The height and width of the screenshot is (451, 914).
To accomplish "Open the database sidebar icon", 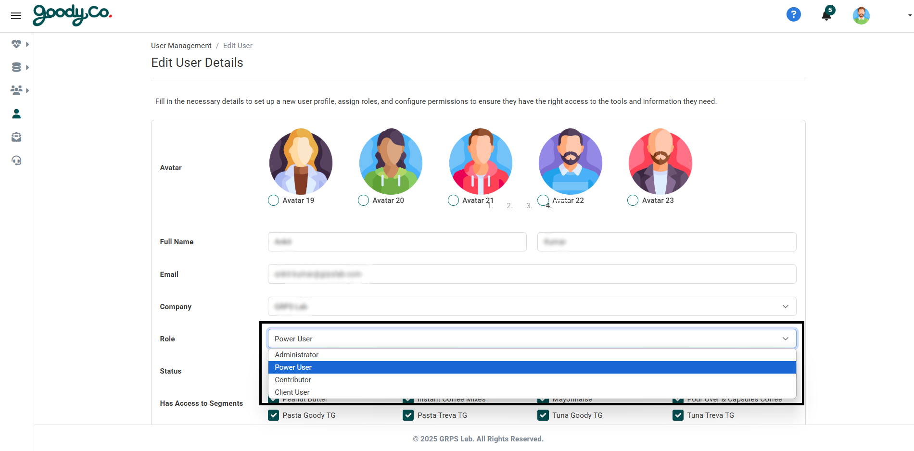I will coord(16,67).
